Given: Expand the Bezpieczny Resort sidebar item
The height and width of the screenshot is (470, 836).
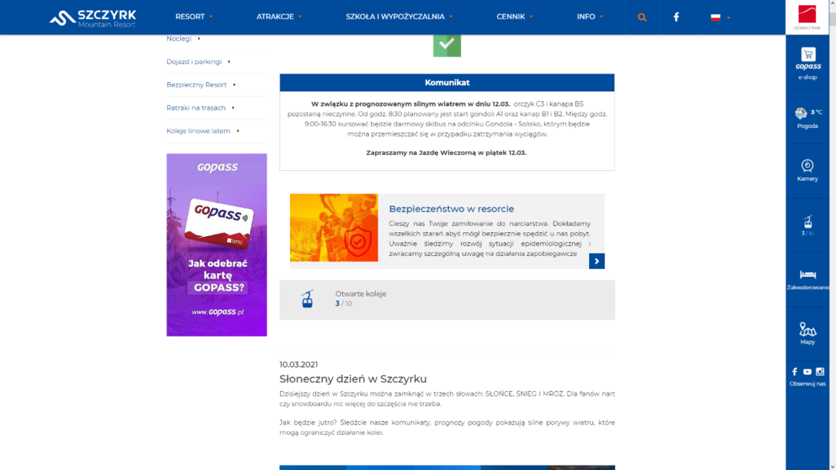Looking at the screenshot, I should 201,84.
